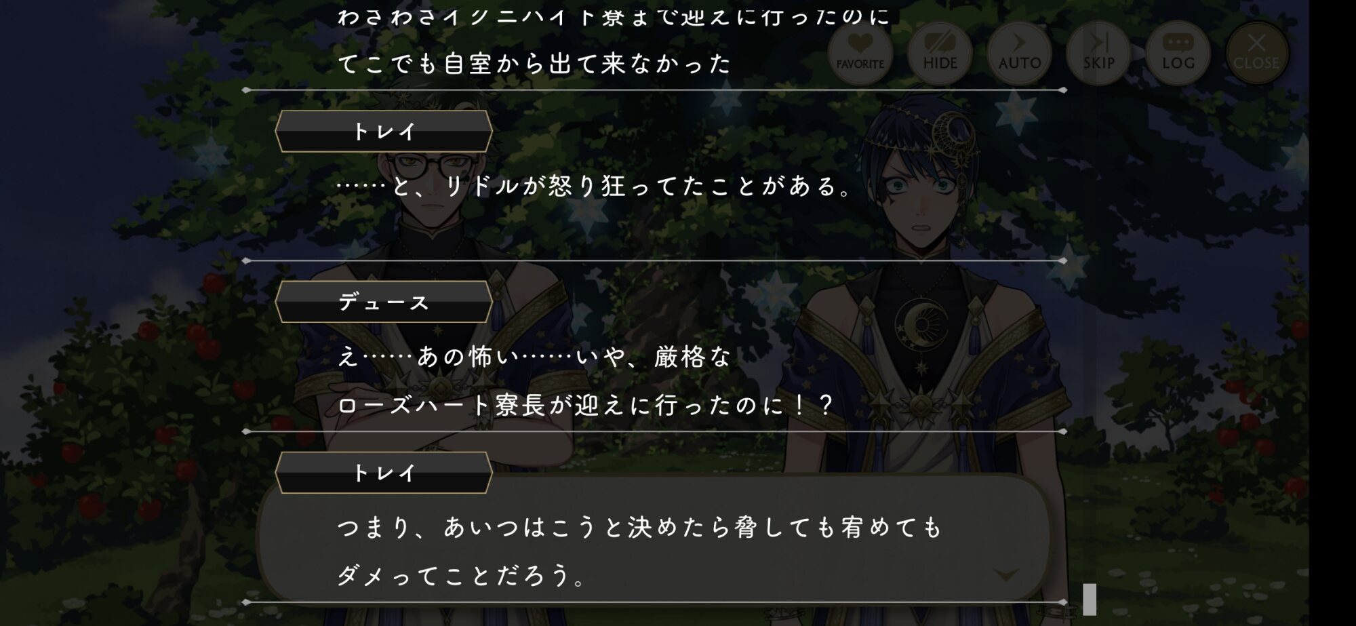Select the scrollbar thumb at bottom right
The image size is (1356, 626).
click(1090, 600)
